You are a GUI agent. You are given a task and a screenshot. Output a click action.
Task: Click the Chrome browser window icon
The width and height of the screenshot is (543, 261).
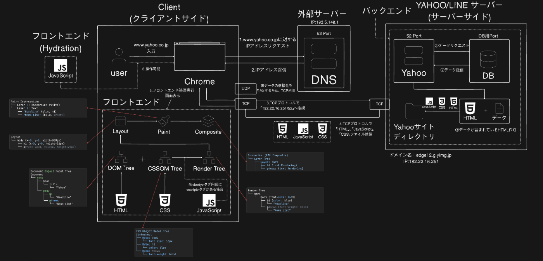point(199,56)
